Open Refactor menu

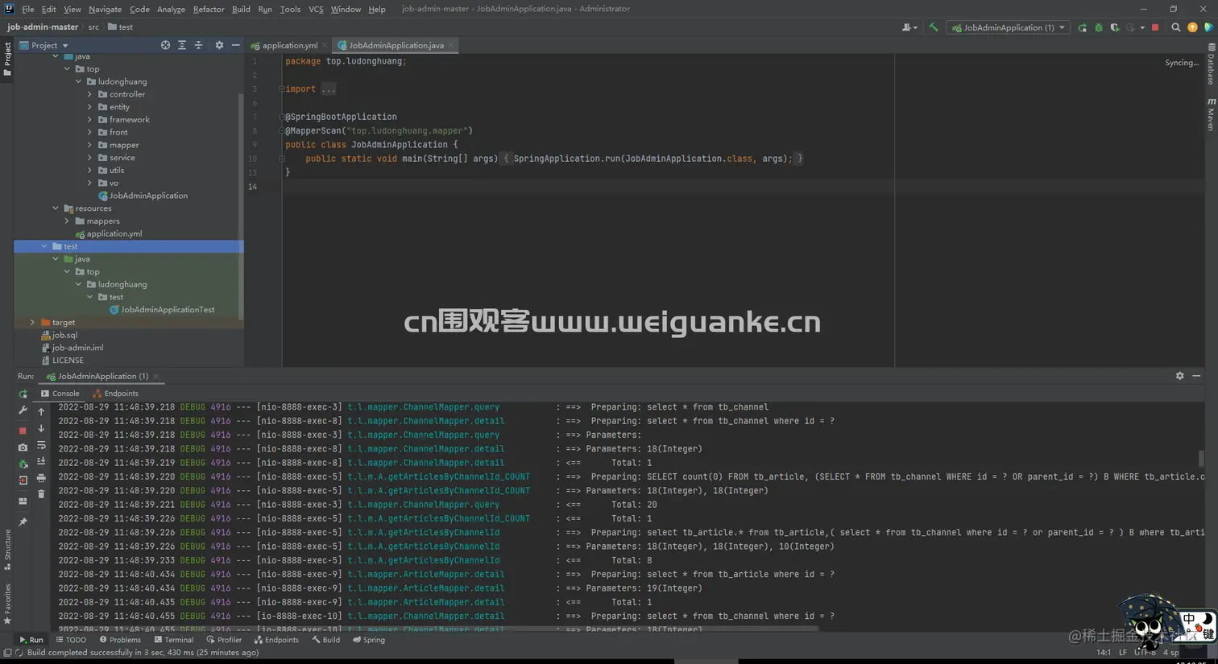tap(209, 9)
